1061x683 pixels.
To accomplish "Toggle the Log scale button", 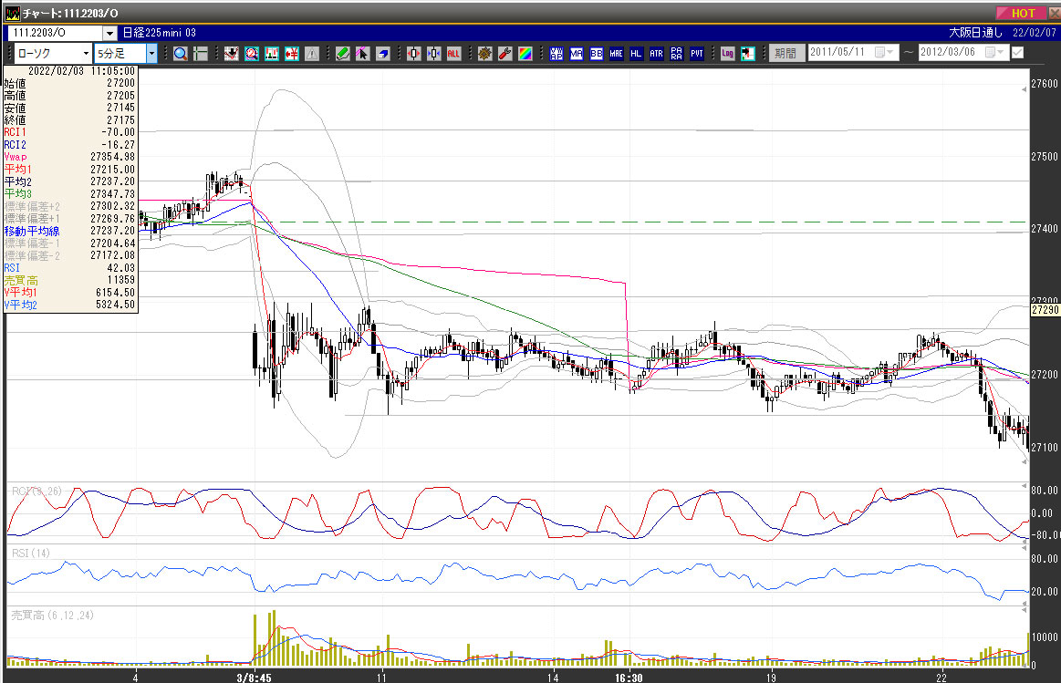I will (x=727, y=54).
